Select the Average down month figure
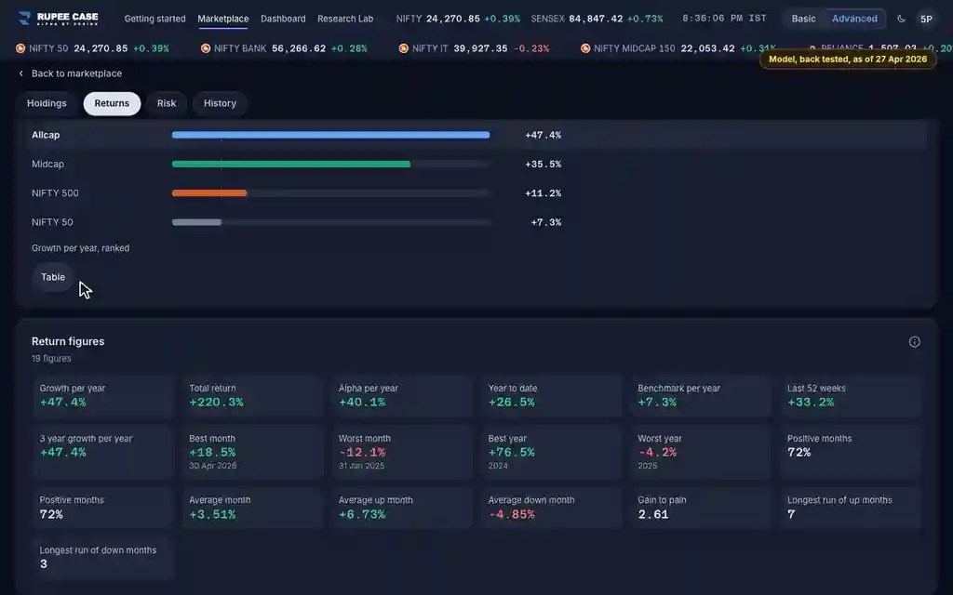Screen dimensions: 953x595 pyautogui.click(x=551, y=509)
